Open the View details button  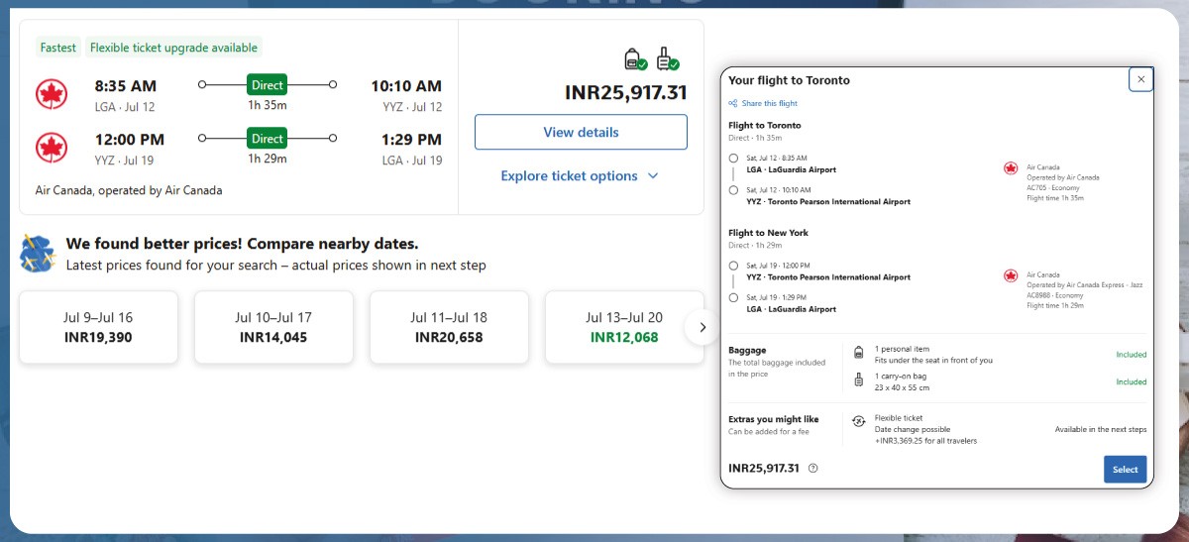(x=581, y=132)
